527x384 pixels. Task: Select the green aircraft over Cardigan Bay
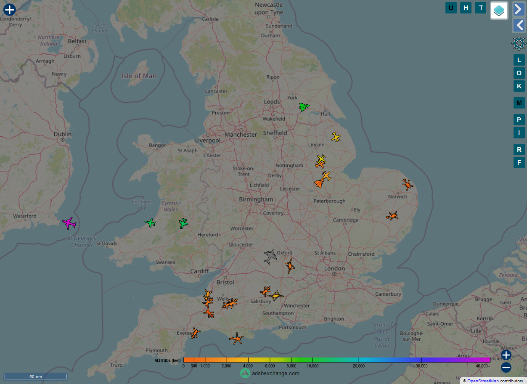[x=150, y=223]
